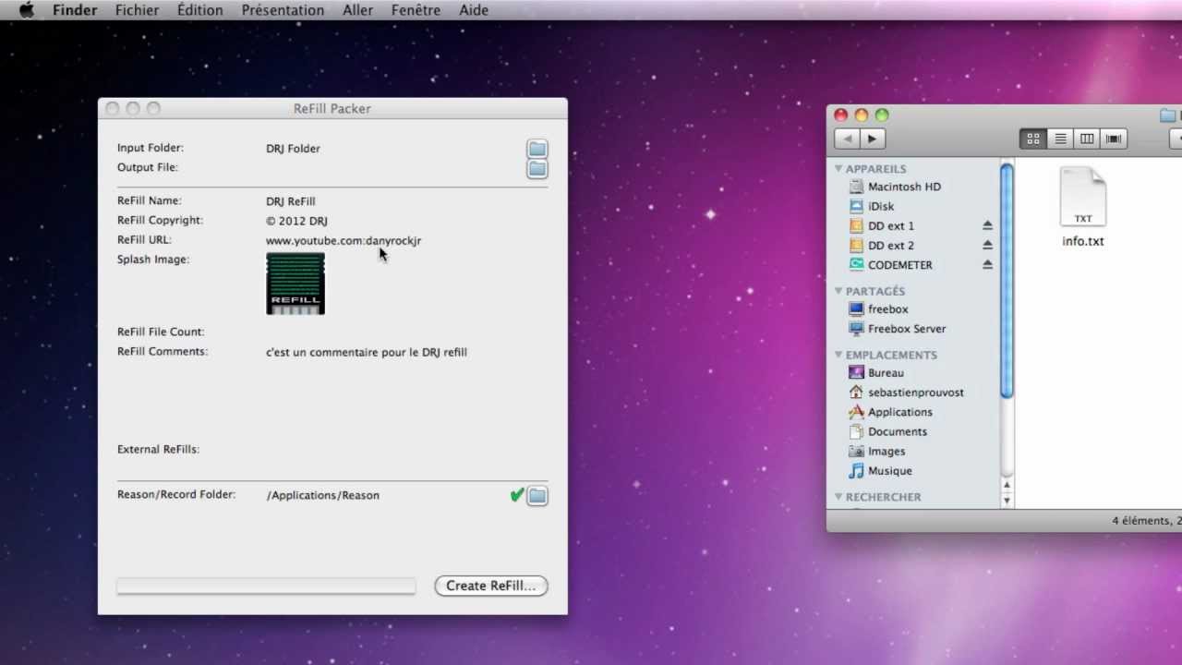Open the Aide menu
Screen dimensions: 1182x665
(474, 10)
